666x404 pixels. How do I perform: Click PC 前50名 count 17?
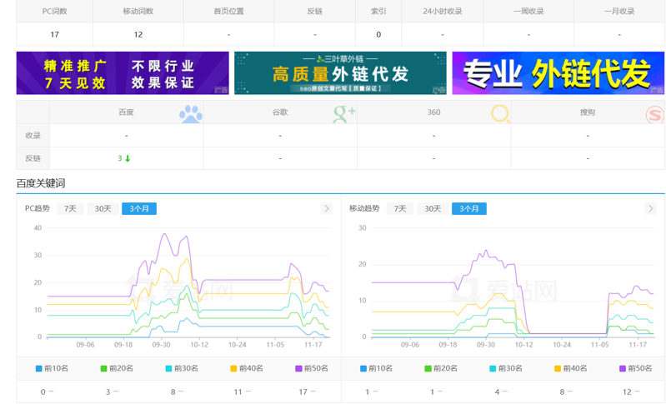click(303, 392)
